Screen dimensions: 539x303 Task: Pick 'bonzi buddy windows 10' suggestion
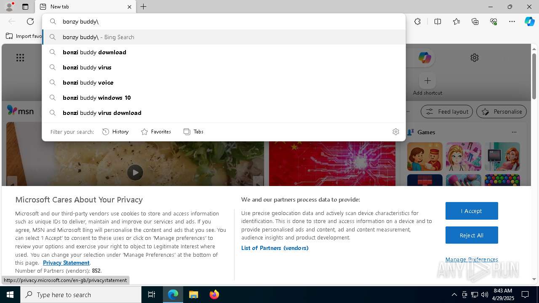[224, 98]
